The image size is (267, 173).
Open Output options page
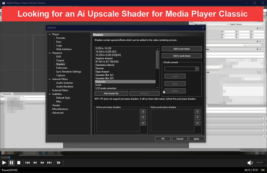pyautogui.click(x=60, y=60)
